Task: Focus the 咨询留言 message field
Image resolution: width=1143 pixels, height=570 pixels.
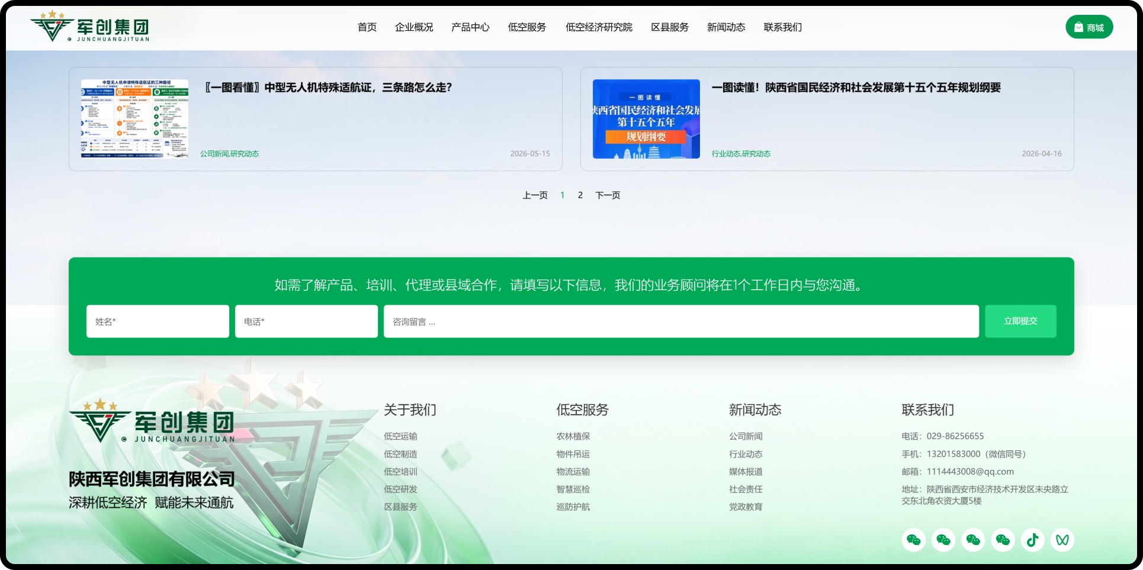Action: click(681, 321)
